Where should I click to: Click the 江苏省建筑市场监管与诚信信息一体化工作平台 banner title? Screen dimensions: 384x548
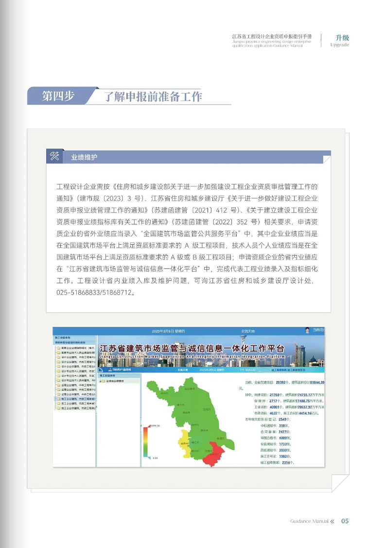coord(192,348)
